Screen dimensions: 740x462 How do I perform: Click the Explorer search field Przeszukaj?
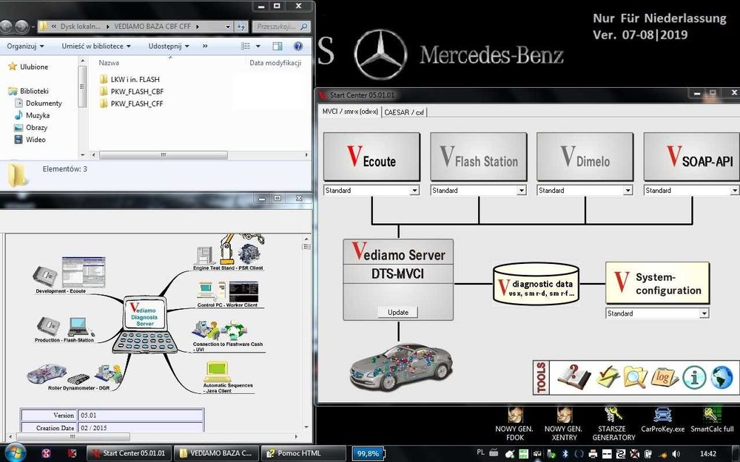click(x=280, y=27)
